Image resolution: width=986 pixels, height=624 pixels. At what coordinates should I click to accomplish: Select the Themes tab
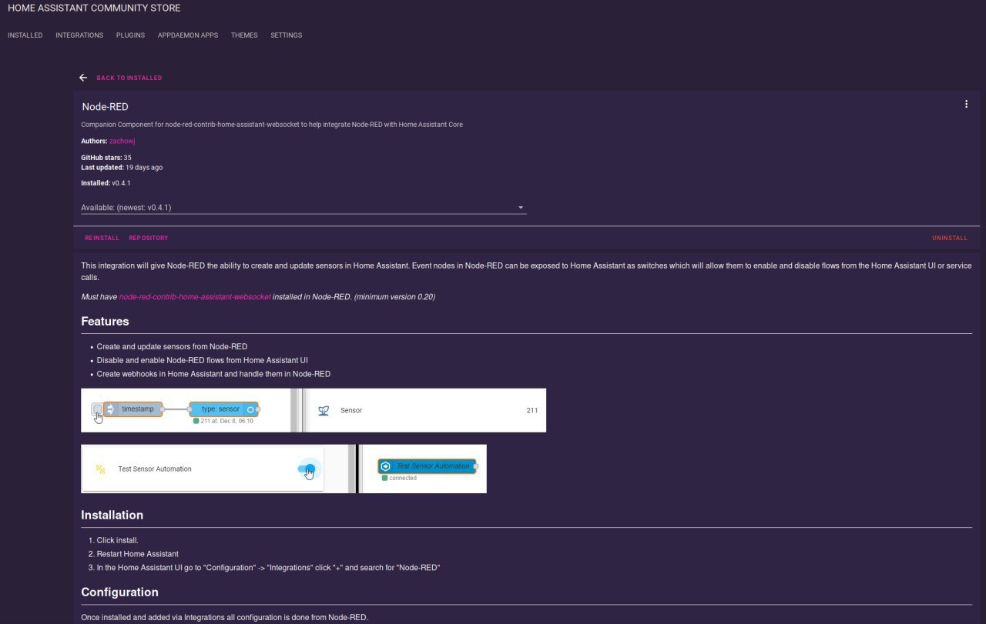[244, 35]
